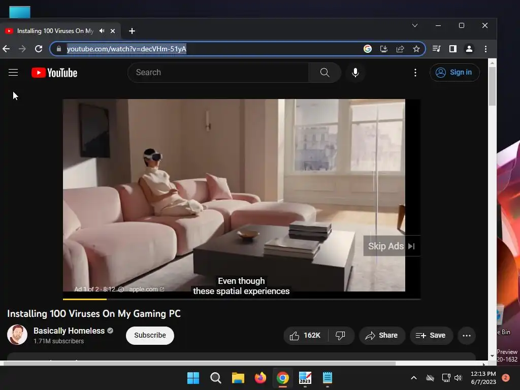Click the horizontal scrollbar at window bottom

tap(199, 364)
